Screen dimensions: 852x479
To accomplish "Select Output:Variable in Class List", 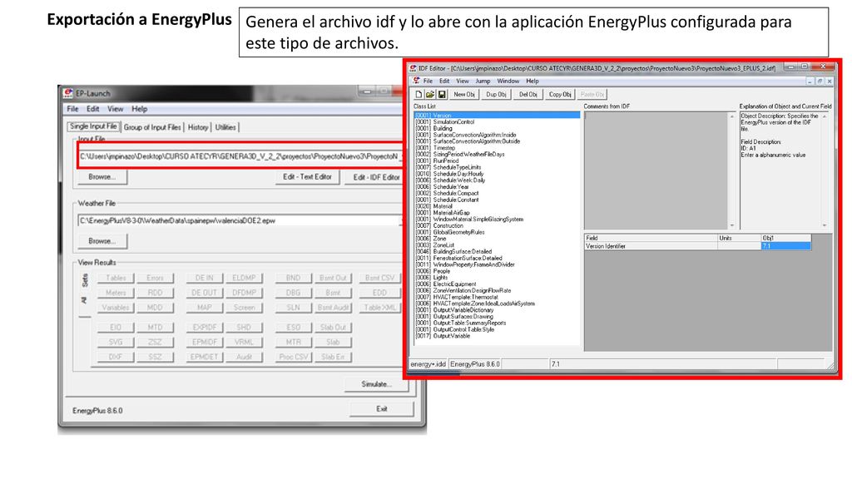I will click(443, 336).
